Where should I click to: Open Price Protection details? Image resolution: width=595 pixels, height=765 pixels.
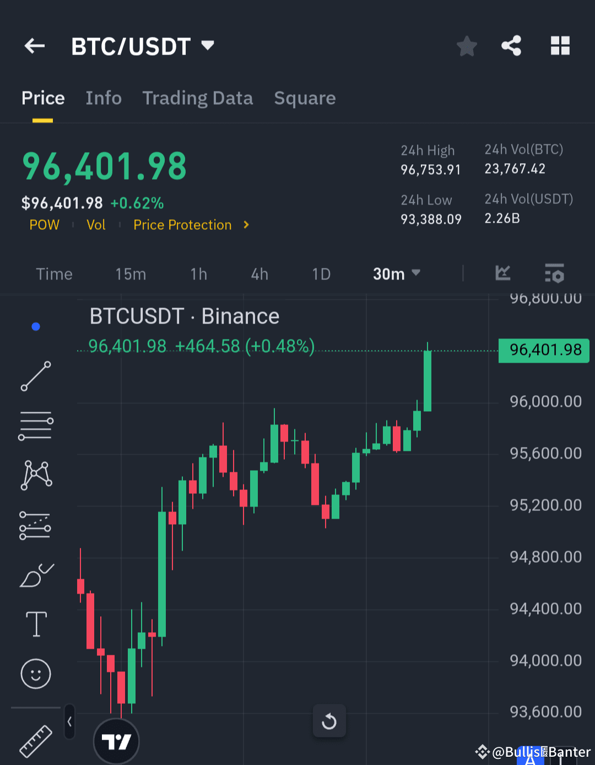pyautogui.click(x=190, y=224)
